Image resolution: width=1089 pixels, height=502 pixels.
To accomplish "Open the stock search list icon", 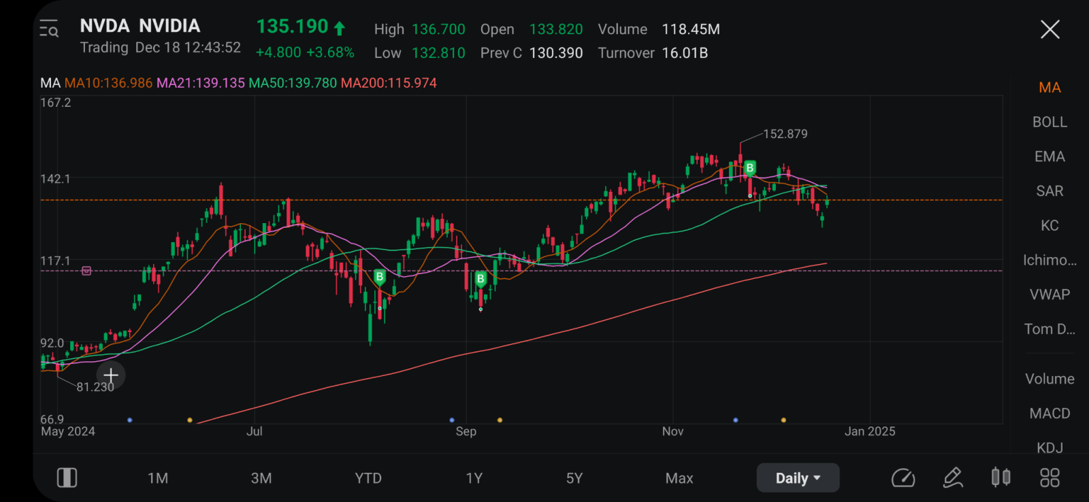I will click(49, 29).
